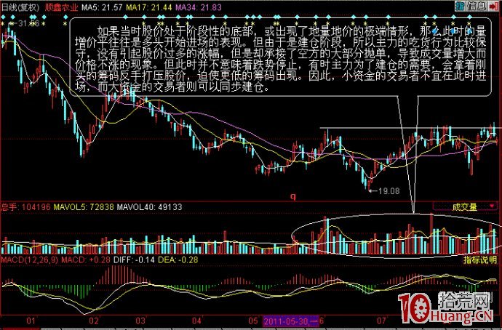Click the red arrow panel-collapse icon
The width and height of the screenshot is (502, 330).
[x=494, y=6]
